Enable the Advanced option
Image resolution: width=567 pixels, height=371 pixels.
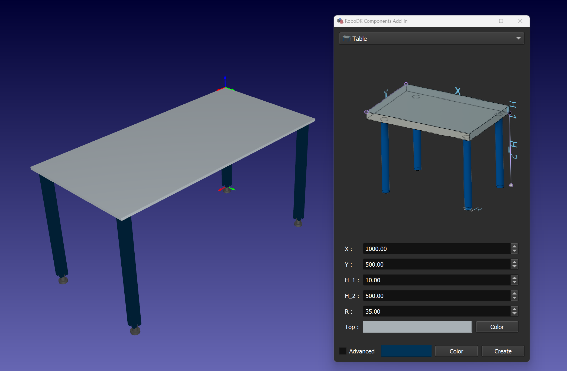[x=343, y=351]
